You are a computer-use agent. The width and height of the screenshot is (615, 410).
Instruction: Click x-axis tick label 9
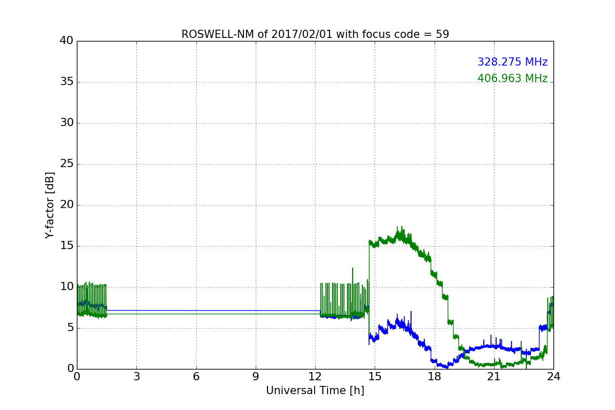click(256, 377)
